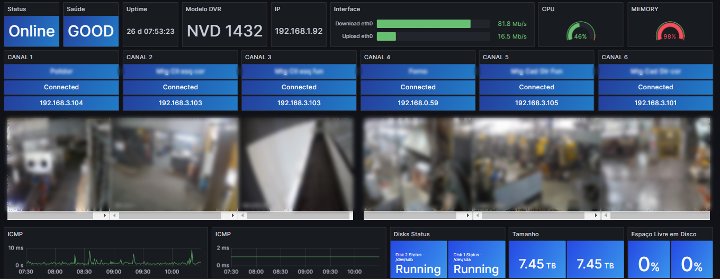Viewport: 720px width, 279px height.
Task: Open the Interface panel title
Action: pos(347,9)
